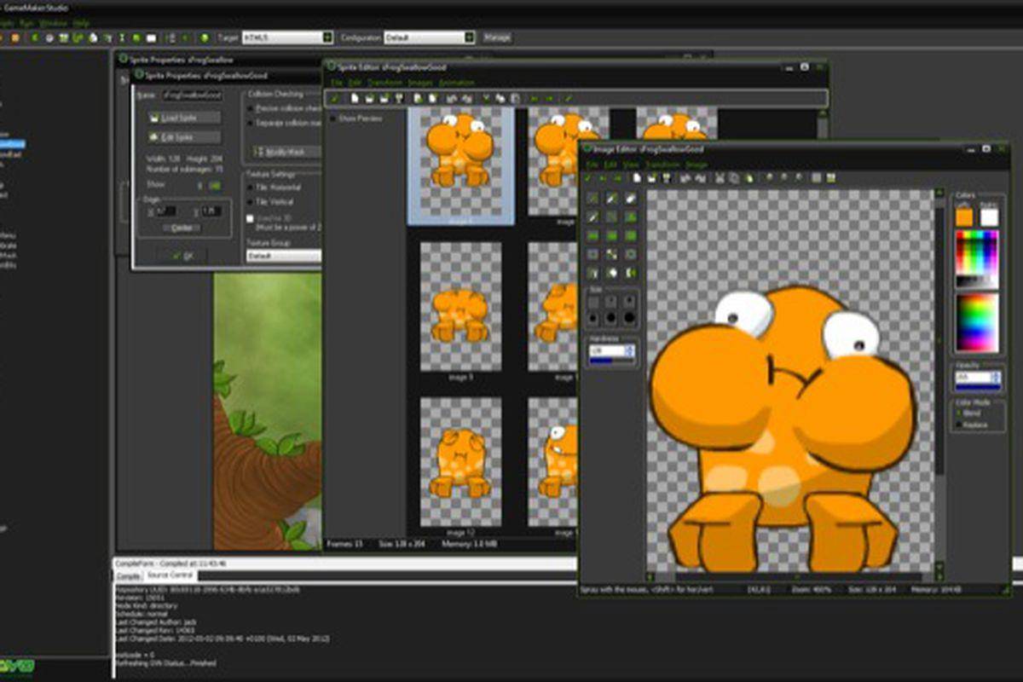Click new sprite icon in Sprite Editor toolbar
Image resolution: width=1023 pixels, height=682 pixels.
(355, 99)
